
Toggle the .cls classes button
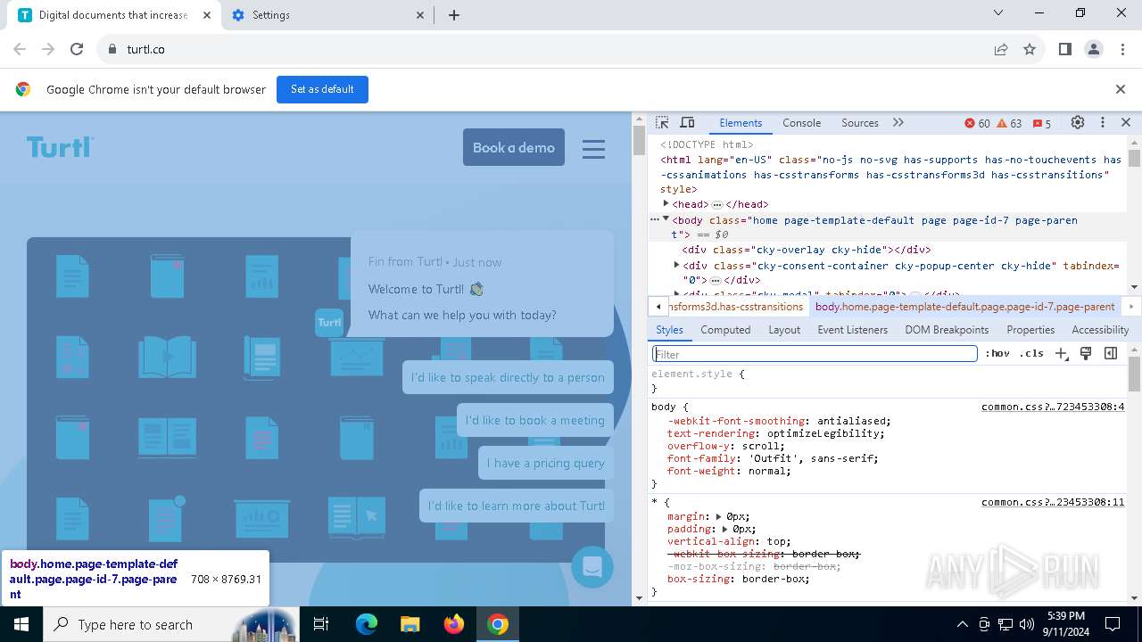coord(1031,354)
